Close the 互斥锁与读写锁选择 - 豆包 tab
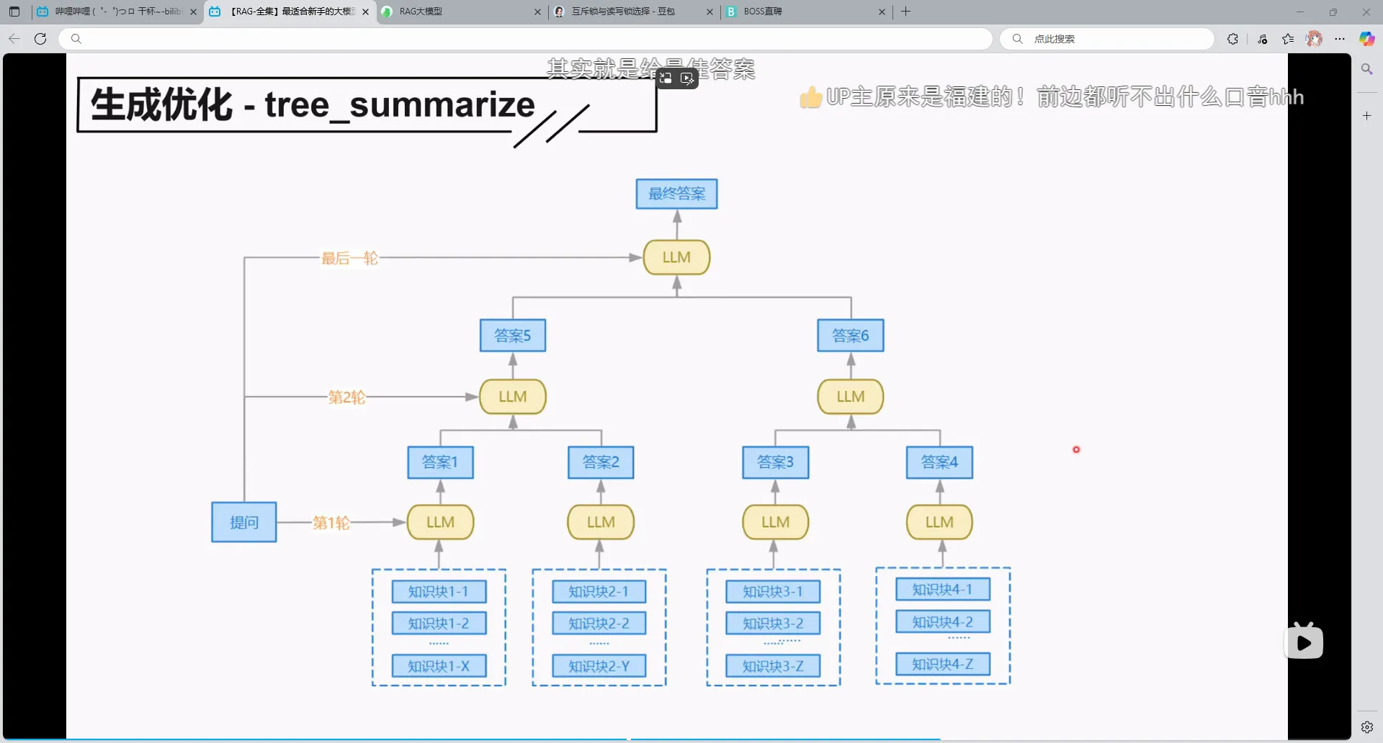 [710, 12]
